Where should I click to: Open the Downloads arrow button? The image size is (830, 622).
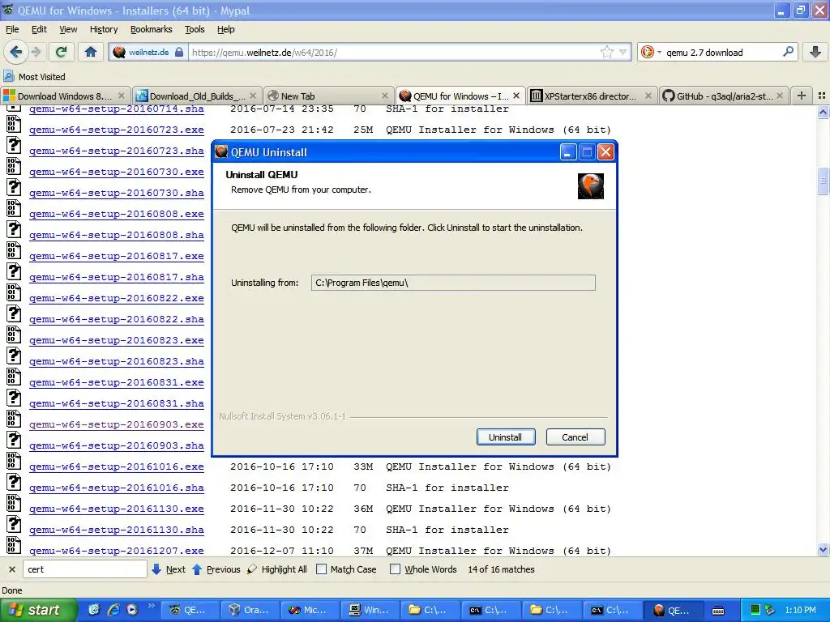(x=815, y=52)
